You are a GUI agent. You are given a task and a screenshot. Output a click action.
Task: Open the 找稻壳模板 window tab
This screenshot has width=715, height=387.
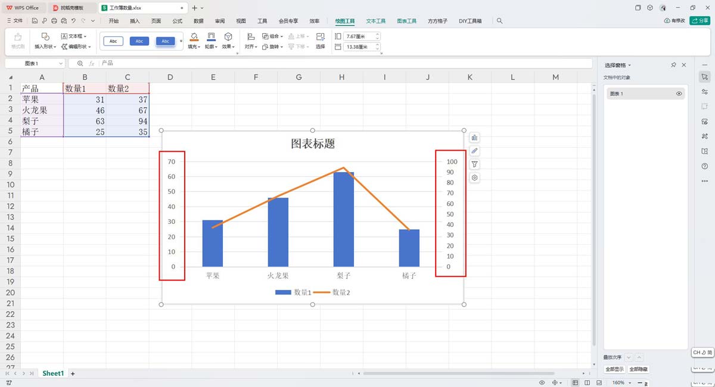pos(71,8)
